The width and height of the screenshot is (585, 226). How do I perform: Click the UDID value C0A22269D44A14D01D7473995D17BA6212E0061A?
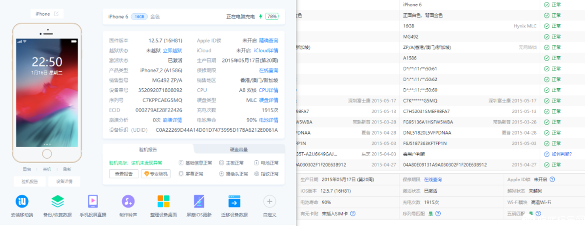(x=217, y=130)
